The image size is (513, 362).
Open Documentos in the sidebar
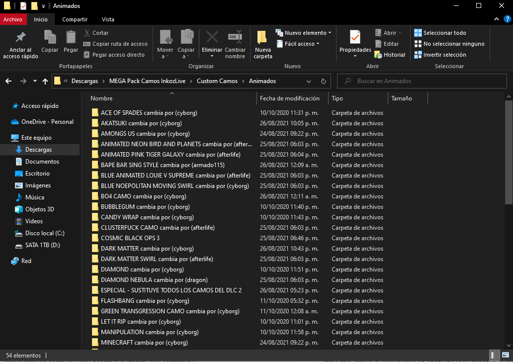click(38, 162)
